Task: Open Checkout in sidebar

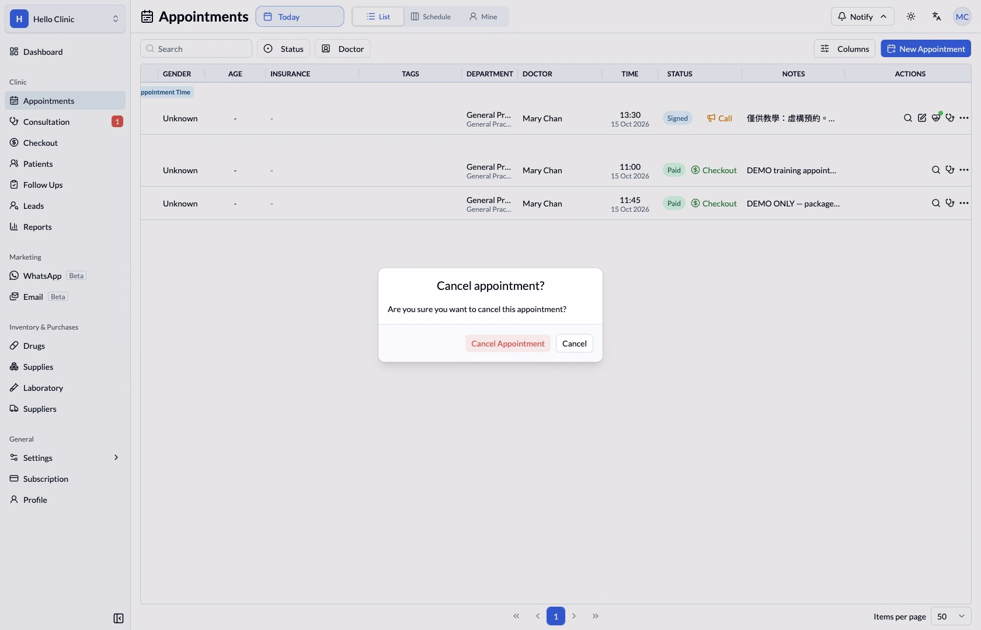Action: pyautogui.click(x=65, y=143)
